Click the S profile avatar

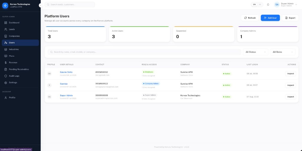(49, 85)
